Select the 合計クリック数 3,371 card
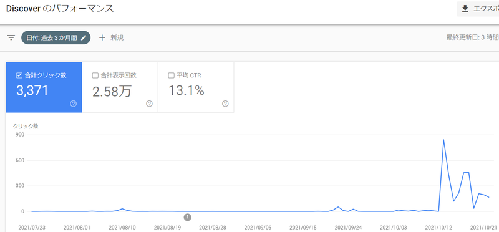499x232 pixels. 44,87
